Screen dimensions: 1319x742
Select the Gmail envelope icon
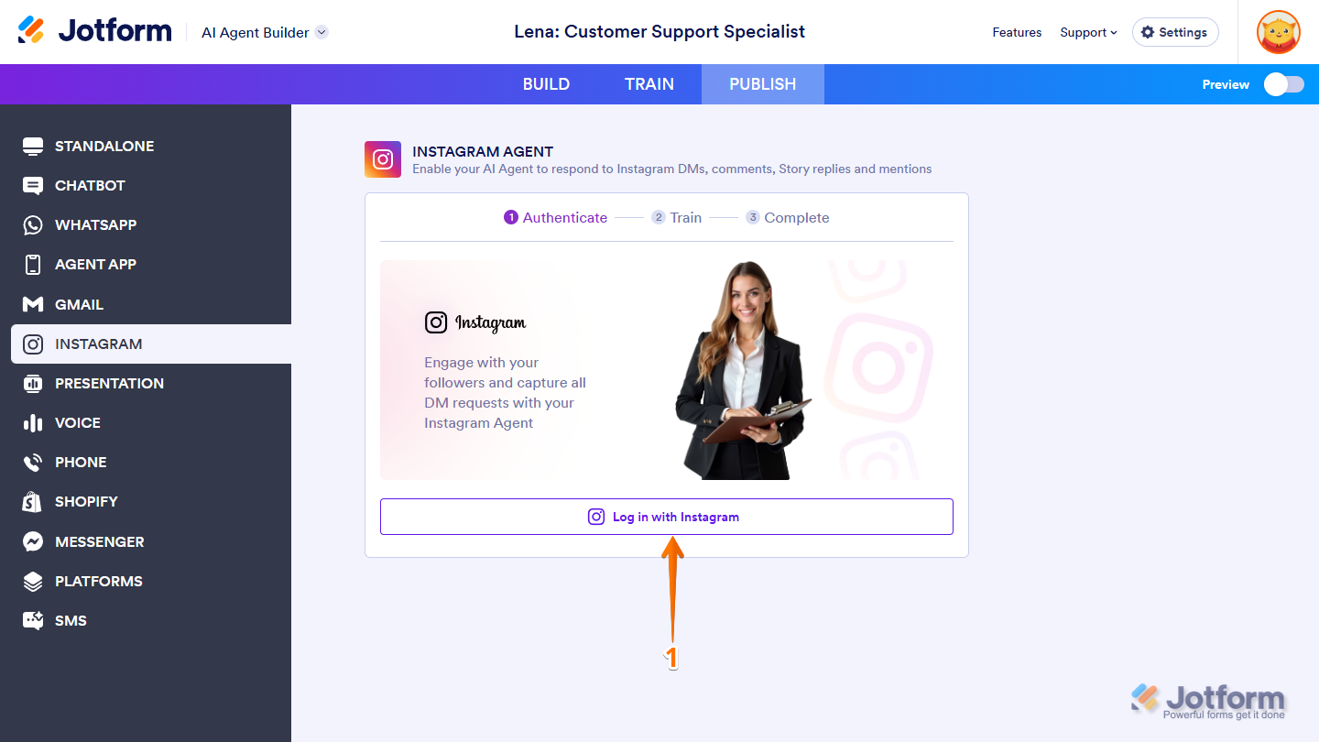[x=33, y=304]
